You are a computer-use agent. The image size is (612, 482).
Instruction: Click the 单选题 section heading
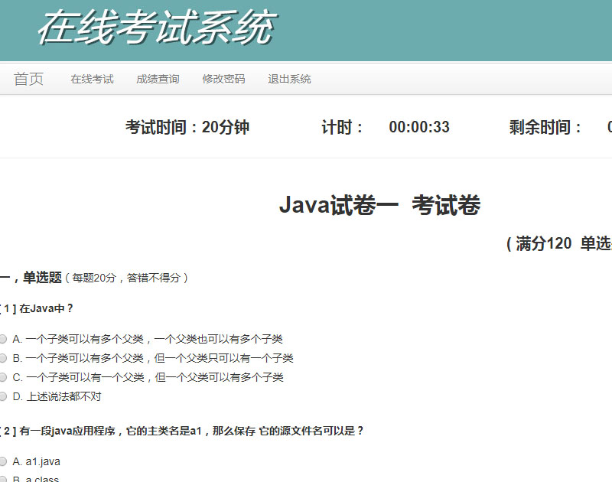(42, 278)
